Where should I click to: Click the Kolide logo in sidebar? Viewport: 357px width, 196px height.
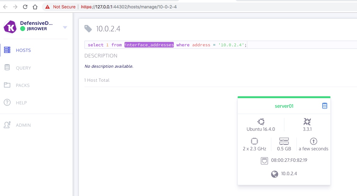[x=10, y=27]
